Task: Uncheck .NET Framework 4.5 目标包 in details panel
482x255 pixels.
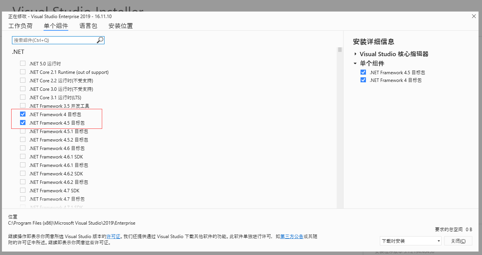Action: coord(363,72)
